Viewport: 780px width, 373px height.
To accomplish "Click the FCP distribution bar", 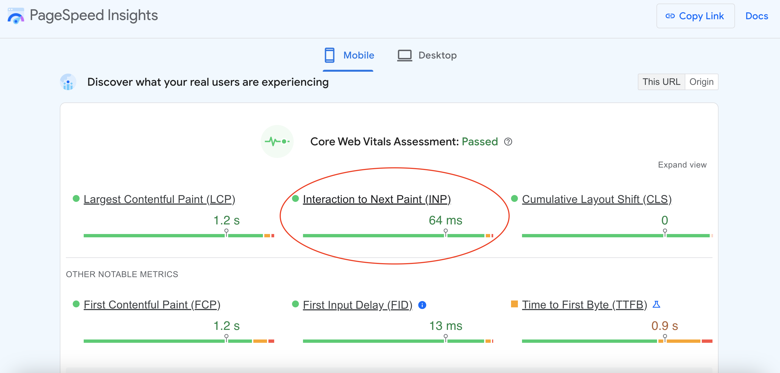I will [179, 341].
